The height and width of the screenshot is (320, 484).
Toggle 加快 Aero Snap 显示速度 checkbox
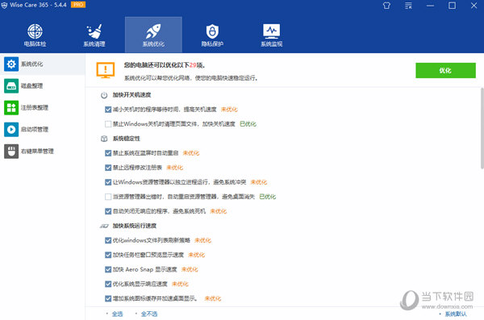point(108,269)
